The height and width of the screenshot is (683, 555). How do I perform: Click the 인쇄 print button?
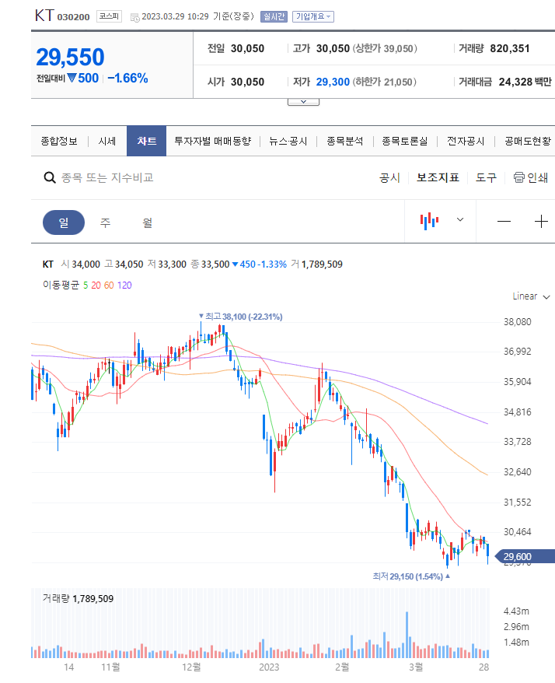click(531, 177)
